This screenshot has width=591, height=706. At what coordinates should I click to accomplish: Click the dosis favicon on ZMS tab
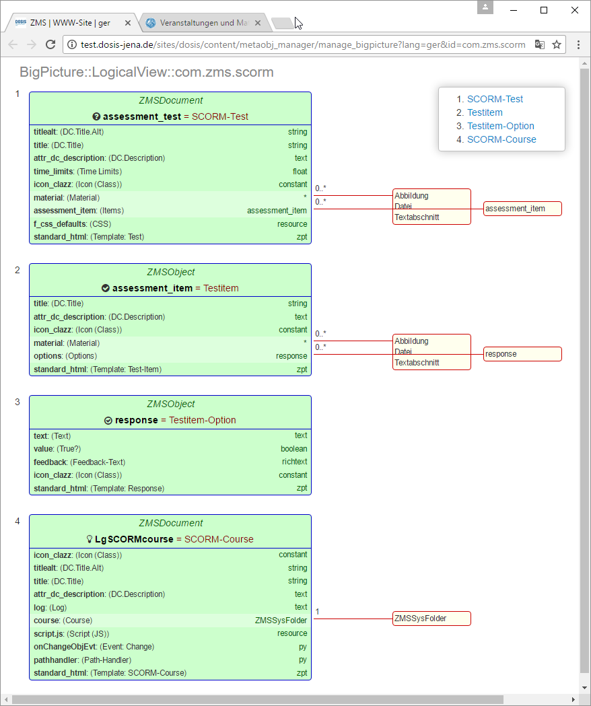click(21, 22)
